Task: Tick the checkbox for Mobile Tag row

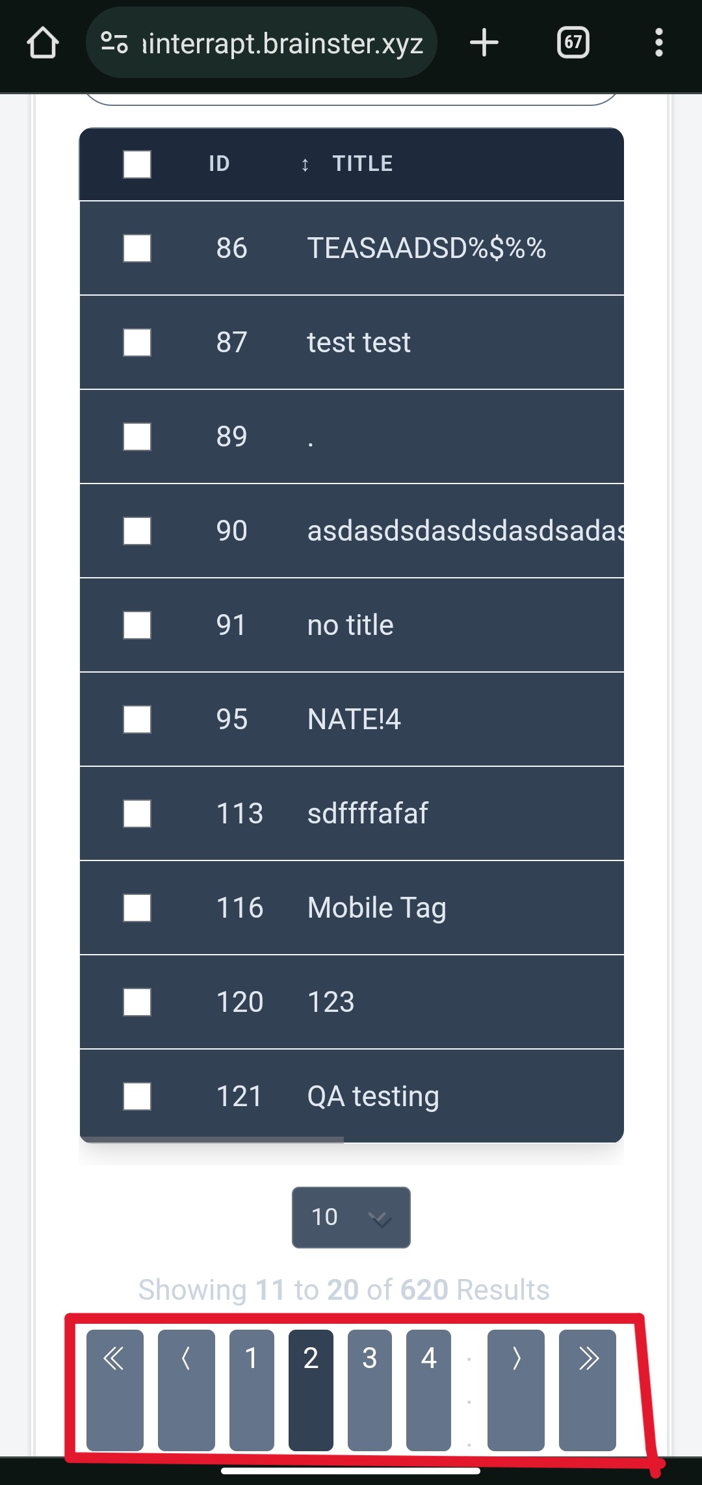Action: (x=137, y=908)
